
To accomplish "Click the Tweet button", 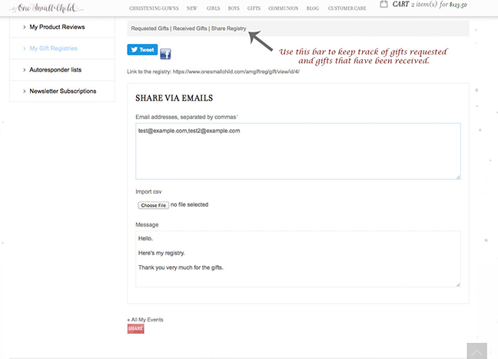I will coord(142,49).
